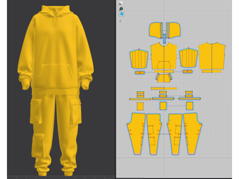The image size is (239, 179).
Task: Select the rightmost pant leg pattern piece
Action: (x=193, y=134)
